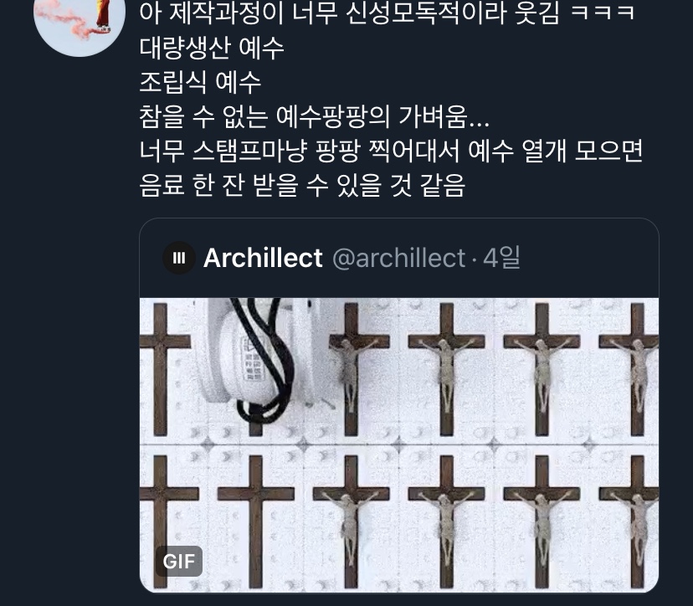Click the line 음료 한 잔 받을 수 있을 것 같음
Viewport: 693px width, 606px height.
pos(302,185)
